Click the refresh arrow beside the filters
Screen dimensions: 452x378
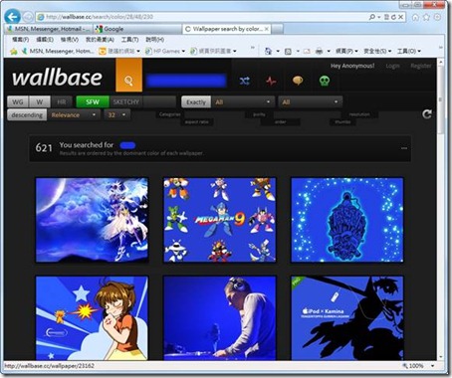click(427, 114)
